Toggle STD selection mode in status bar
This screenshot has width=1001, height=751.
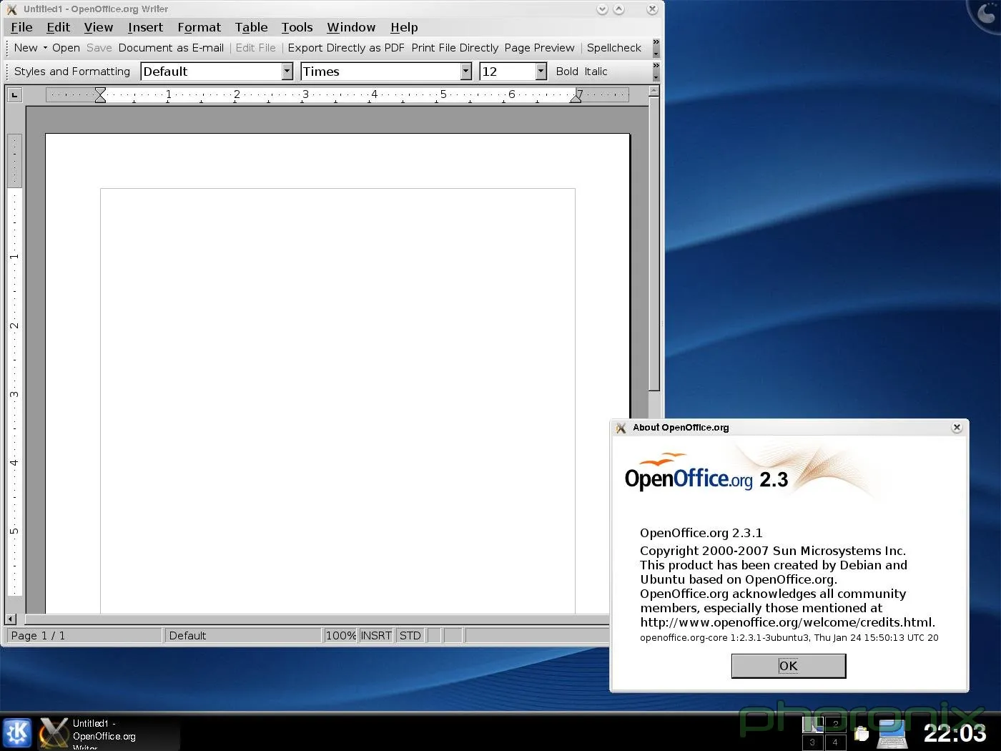pyautogui.click(x=410, y=635)
